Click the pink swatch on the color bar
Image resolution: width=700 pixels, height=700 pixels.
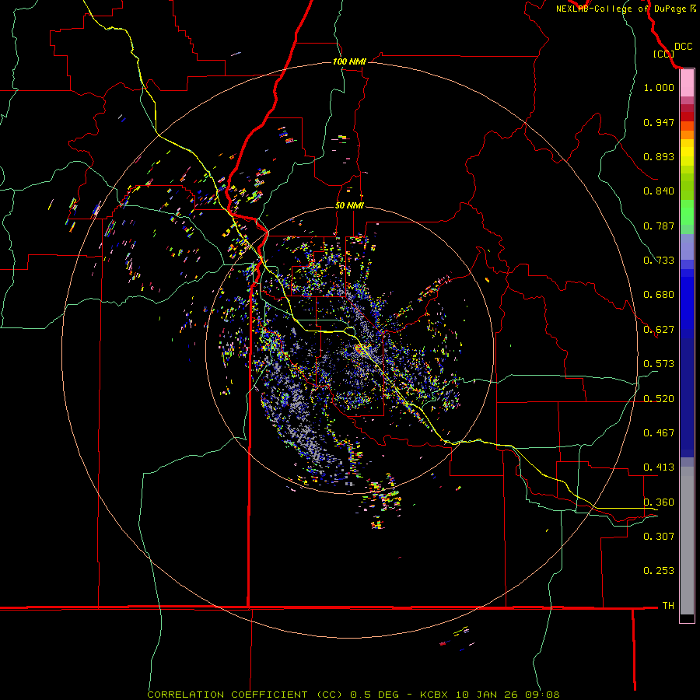click(x=687, y=83)
